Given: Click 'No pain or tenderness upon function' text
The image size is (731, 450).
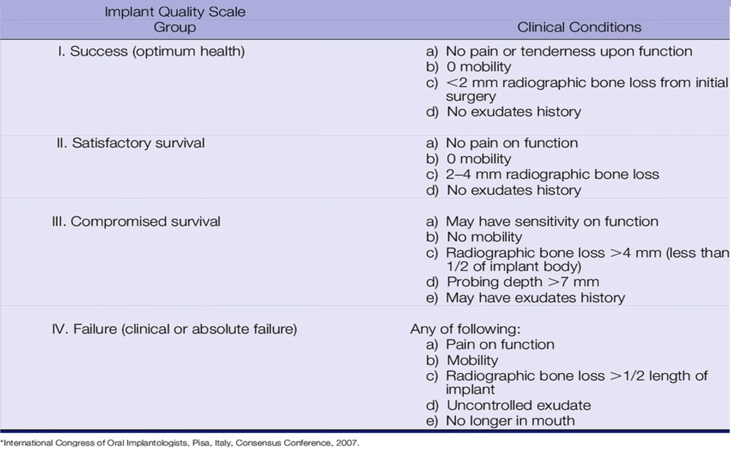Looking at the screenshot, I should 569,51.
